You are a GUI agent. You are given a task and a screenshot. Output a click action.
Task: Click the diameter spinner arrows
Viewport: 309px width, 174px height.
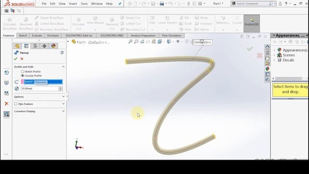tap(60, 88)
